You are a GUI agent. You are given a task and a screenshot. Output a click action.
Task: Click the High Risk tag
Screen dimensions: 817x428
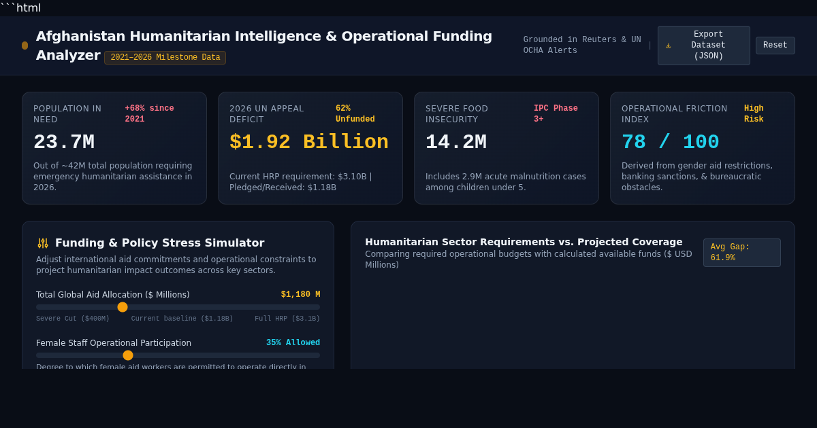(x=754, y=114)
